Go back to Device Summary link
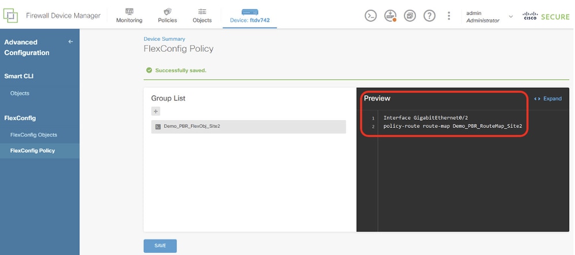This screenshot has width=575, height=255. coord(164,38)
